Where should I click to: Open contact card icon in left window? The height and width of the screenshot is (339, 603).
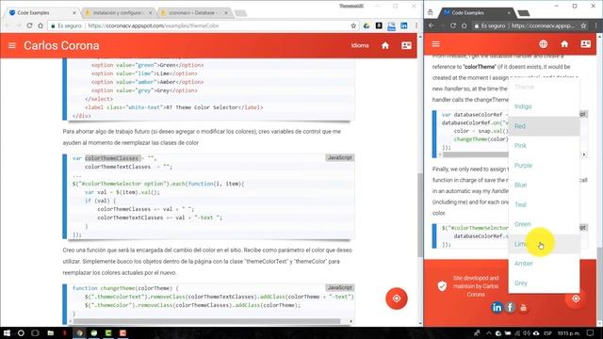click(406, 46)
